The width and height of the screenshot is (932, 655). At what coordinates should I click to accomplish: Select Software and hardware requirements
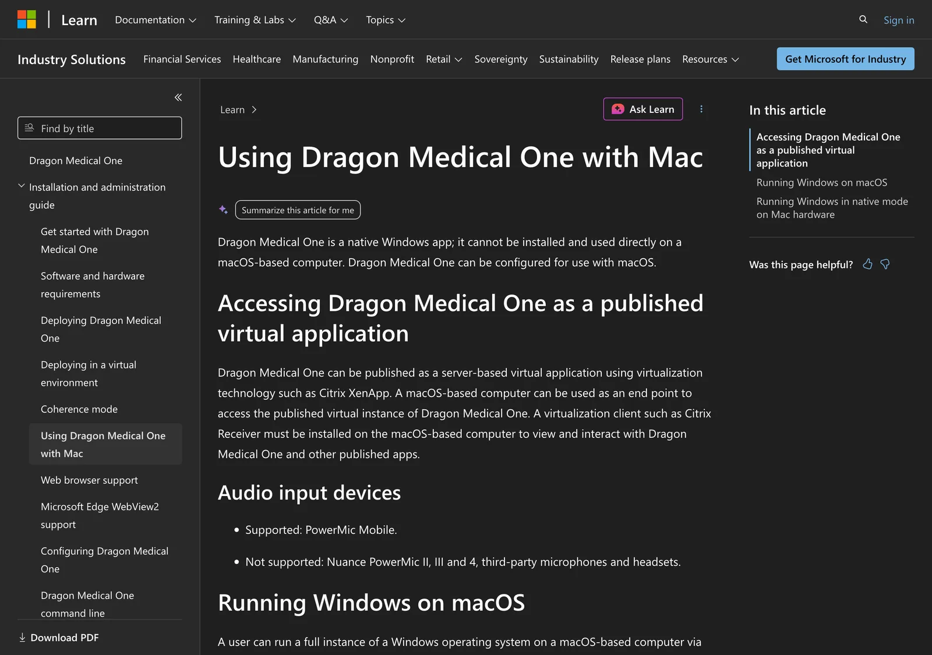coord(93,285)
